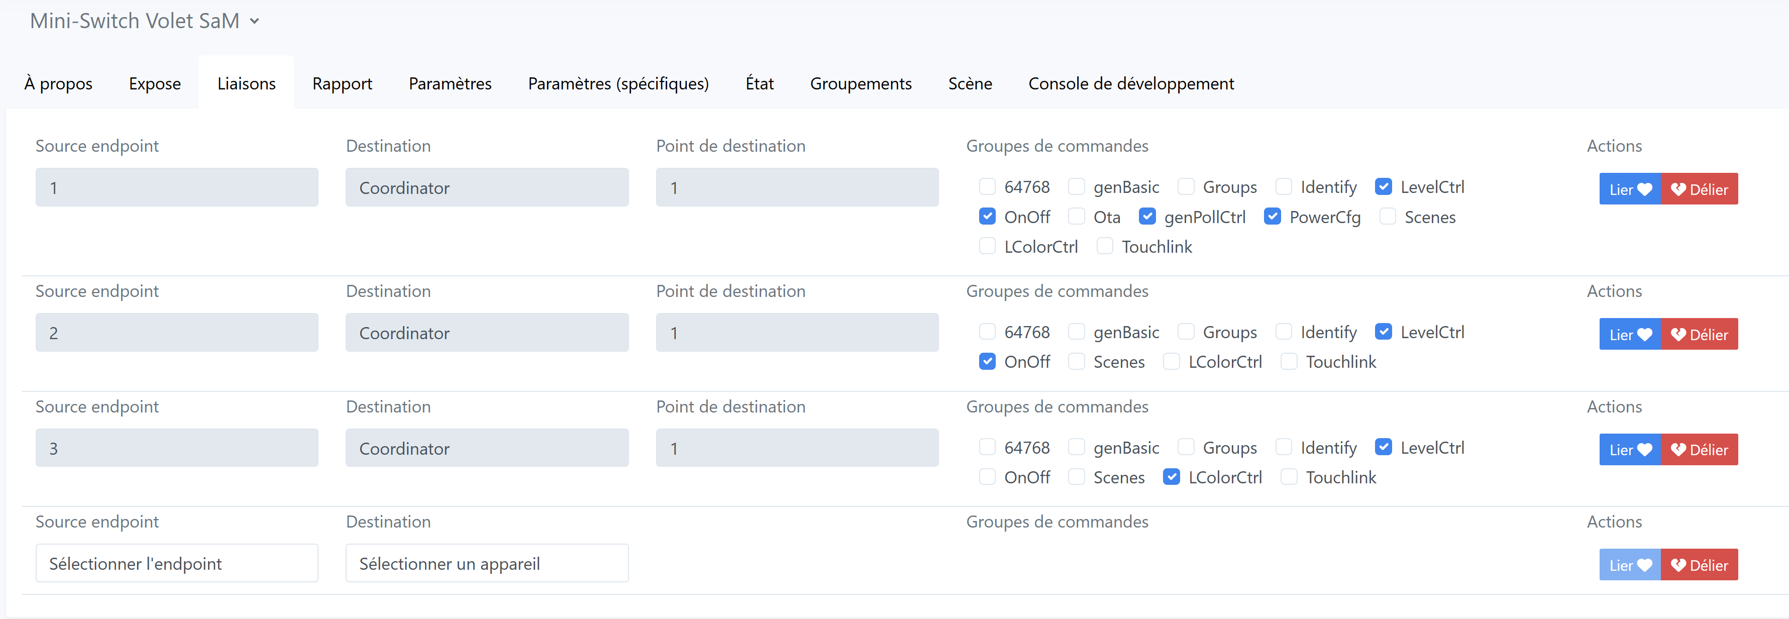Screen dimensions: 1789x619
Task: Enable Touchlink checkbox for endpoint 1
Action: pos(1105,246)
